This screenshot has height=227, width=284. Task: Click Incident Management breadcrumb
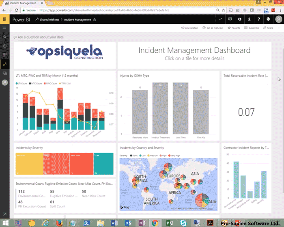(77, 19)
